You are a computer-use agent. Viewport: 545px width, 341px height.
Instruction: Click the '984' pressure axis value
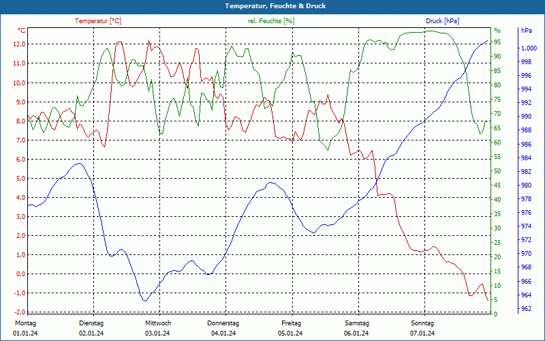[525, 158]
